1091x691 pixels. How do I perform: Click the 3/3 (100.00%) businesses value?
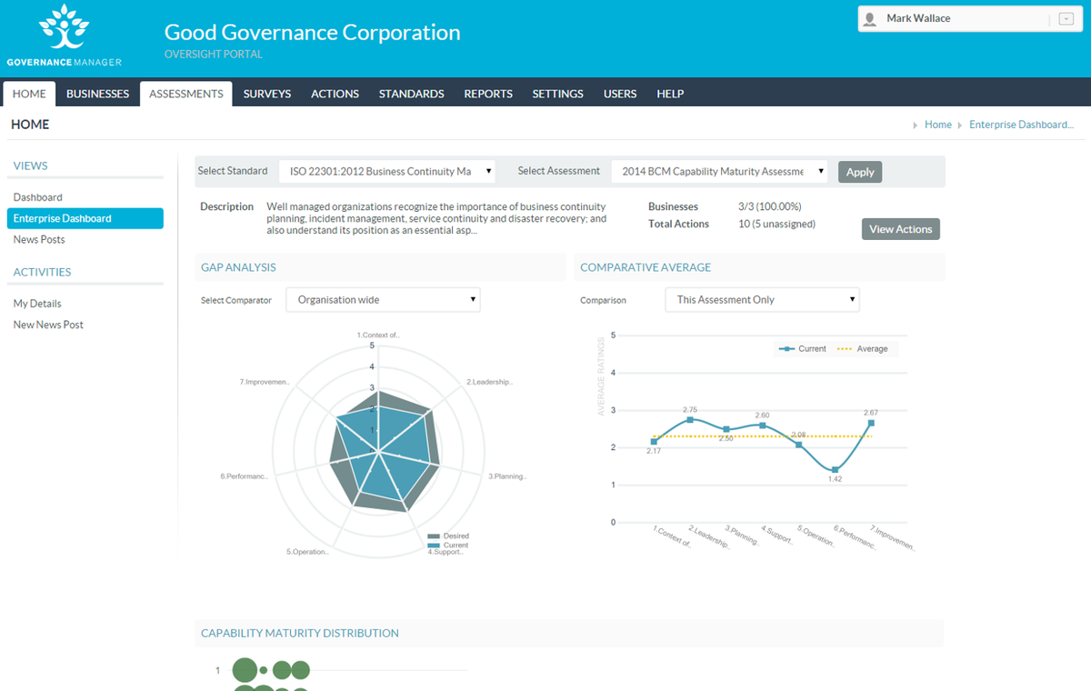point(770,206)
